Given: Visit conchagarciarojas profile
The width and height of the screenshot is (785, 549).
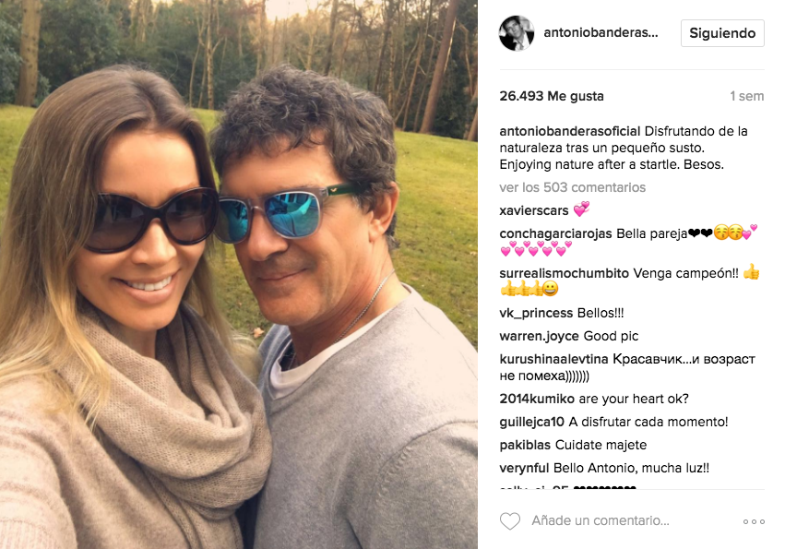Looking at the screenshot, I should [x=555, y=233].
